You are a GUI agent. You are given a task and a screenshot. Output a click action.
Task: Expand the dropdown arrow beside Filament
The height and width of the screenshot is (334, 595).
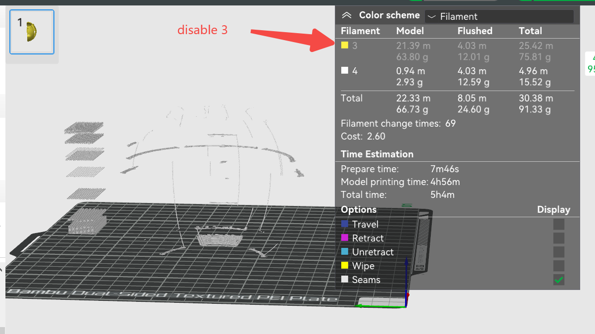pos(432,16)
